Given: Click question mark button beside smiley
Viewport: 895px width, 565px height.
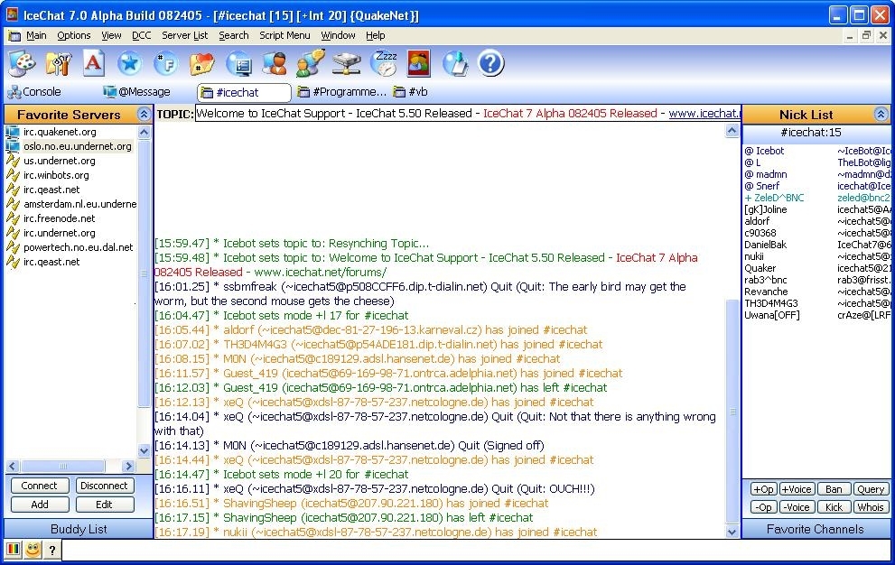Looking at the screenshot, I should coord(52,551).
